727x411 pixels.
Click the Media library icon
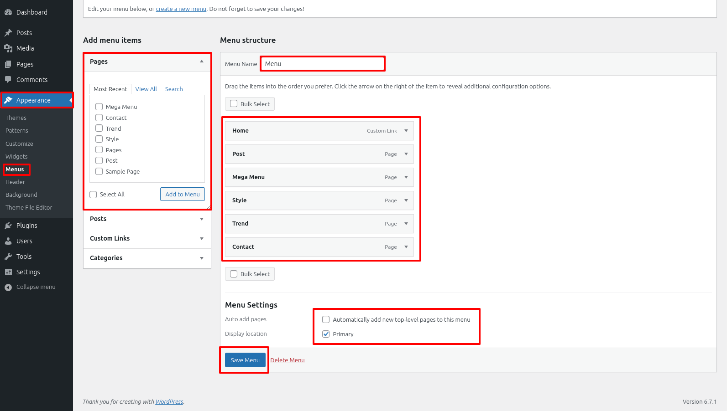tap(8, 48)
